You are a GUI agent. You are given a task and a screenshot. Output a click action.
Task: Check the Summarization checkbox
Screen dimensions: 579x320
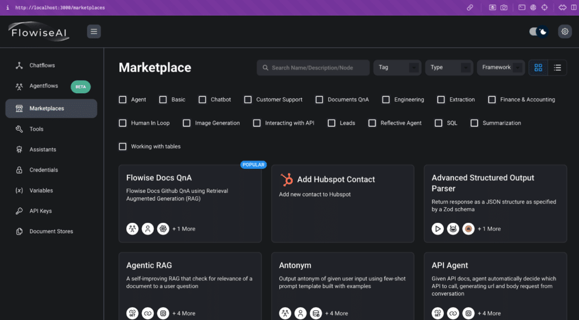click(x=474, y=123)
